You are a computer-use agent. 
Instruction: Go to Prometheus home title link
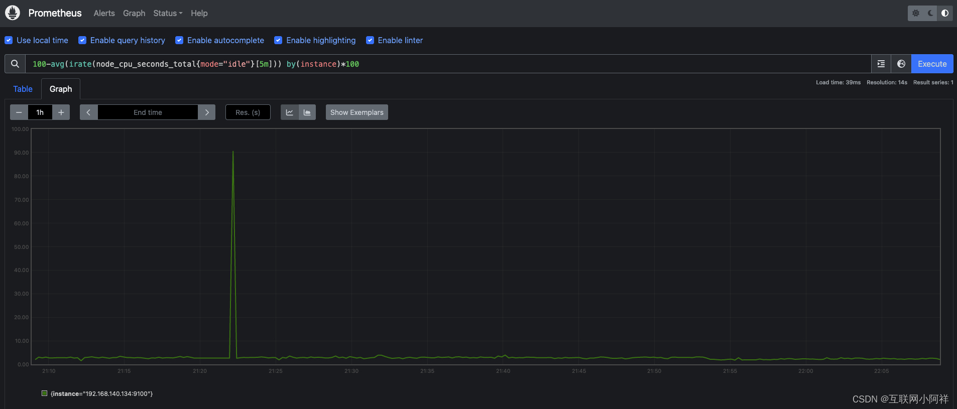[x=55, y=13]
